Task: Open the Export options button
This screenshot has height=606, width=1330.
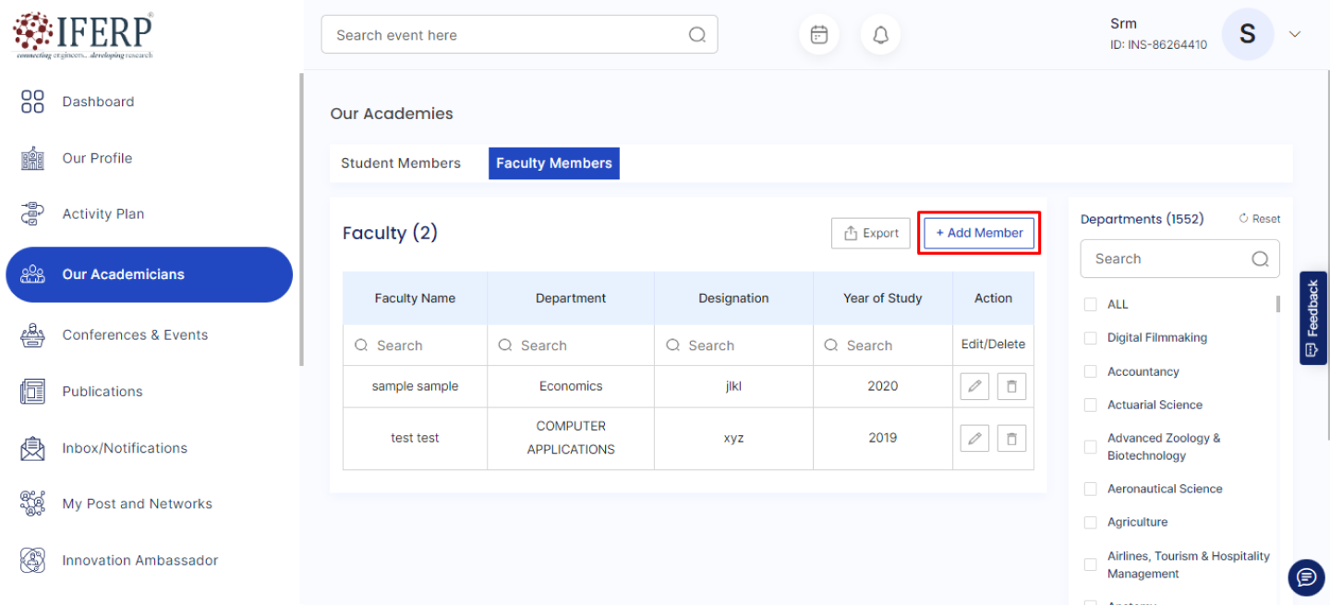Action: pyautogui.click(x=871, y=233)
